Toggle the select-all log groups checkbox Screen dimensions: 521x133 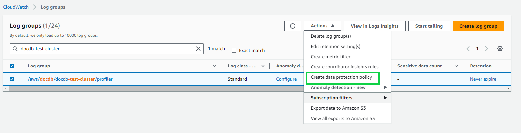click(12, 66)
